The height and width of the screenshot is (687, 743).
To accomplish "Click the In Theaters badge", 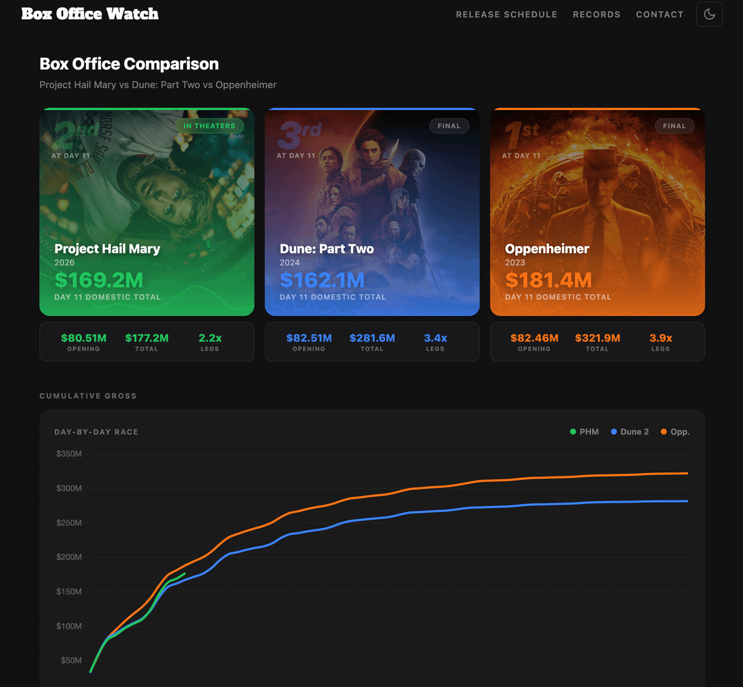I will point(209,126).
